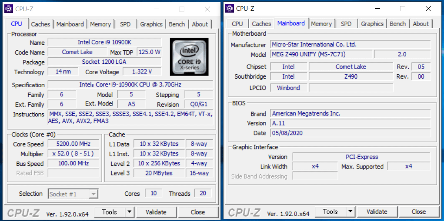The height and width of the screenshot is (221, 444).
Task: Switch to CPU tab in right window
Action: (237, 24)
